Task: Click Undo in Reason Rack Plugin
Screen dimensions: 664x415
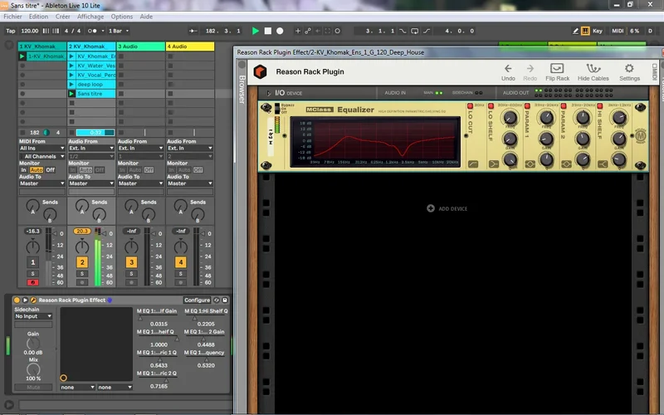Action: click(508, 71)
